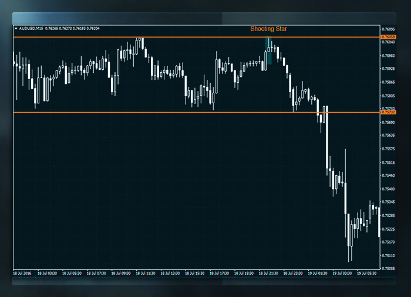The width and height of the screenshot is (411, 297).
Task: Click the orange 0.76059 price tag
Action: [x=388, y=37]
